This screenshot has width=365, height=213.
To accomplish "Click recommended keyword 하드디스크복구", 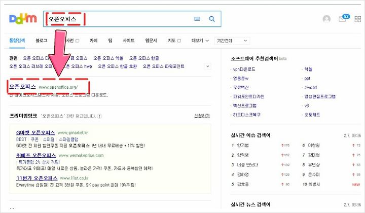I will pyautogui.click(x=246, y=115).
